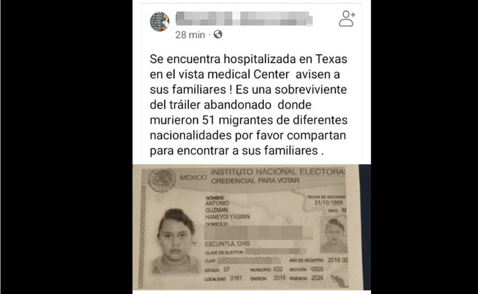Click the small ghost portrait on credential
This screenshot has height=294, width=478.
[x=334, y=235]
